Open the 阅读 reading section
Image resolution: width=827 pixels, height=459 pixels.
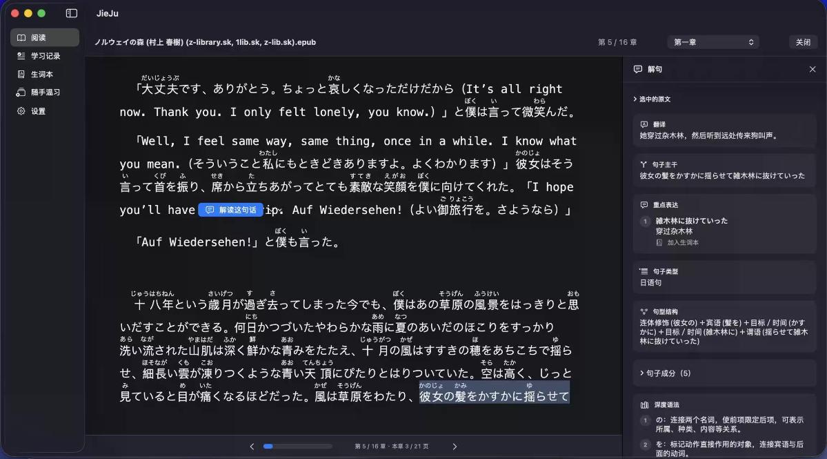click(x=45, y=37)
